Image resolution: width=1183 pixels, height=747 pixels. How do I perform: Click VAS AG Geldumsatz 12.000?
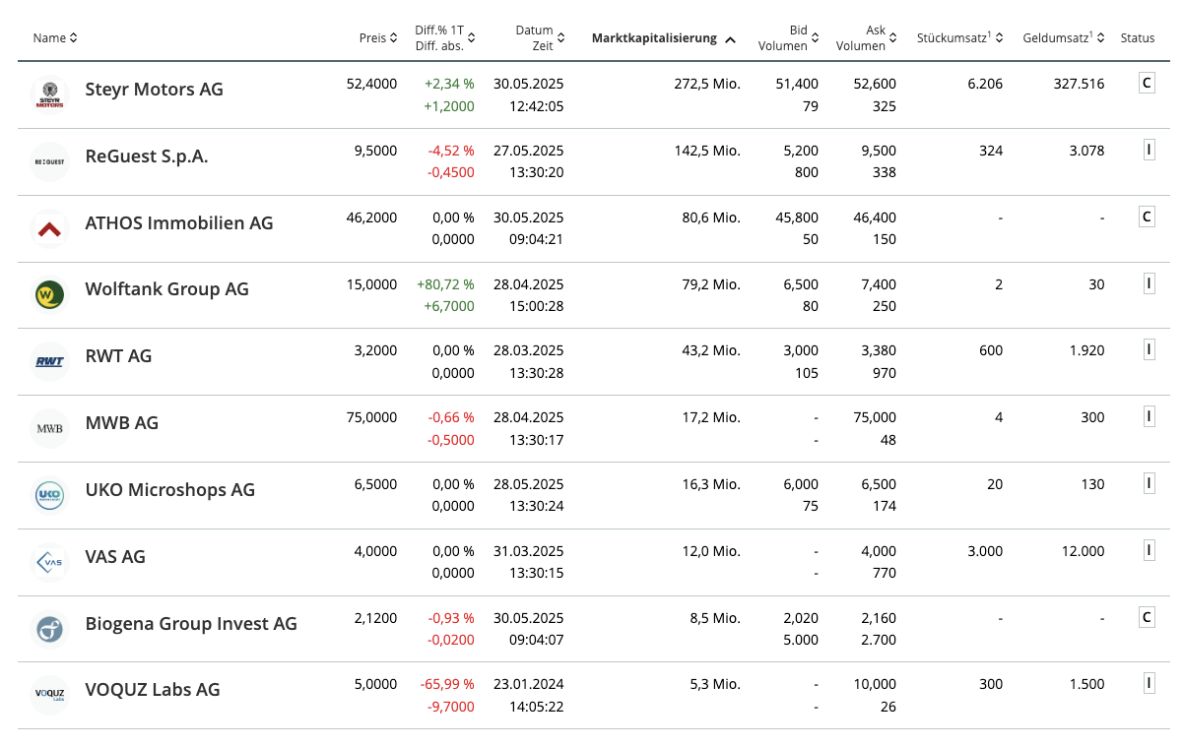(1083, 551)
